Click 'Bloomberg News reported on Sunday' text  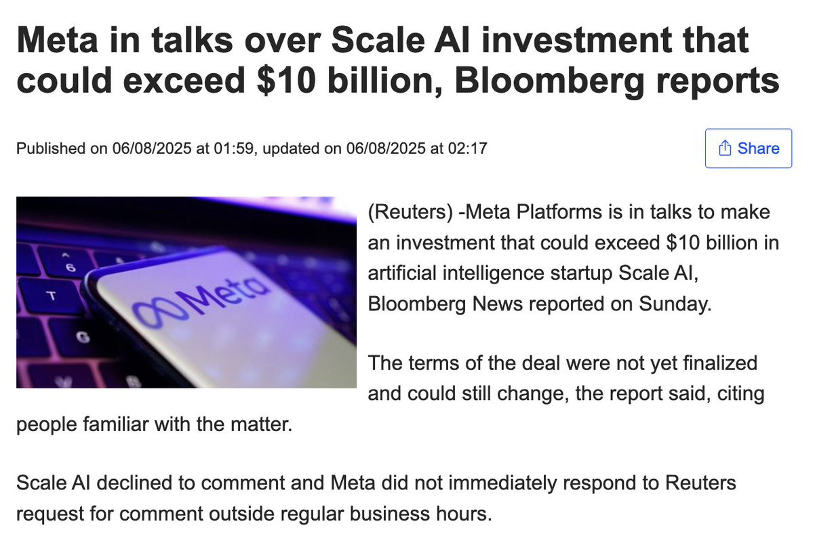(539, 303)
